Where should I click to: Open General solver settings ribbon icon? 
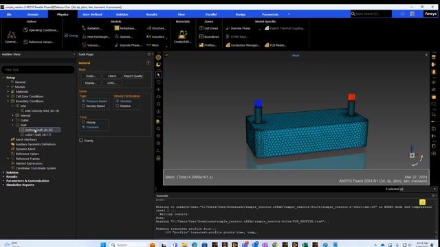(x=11, y=36)
